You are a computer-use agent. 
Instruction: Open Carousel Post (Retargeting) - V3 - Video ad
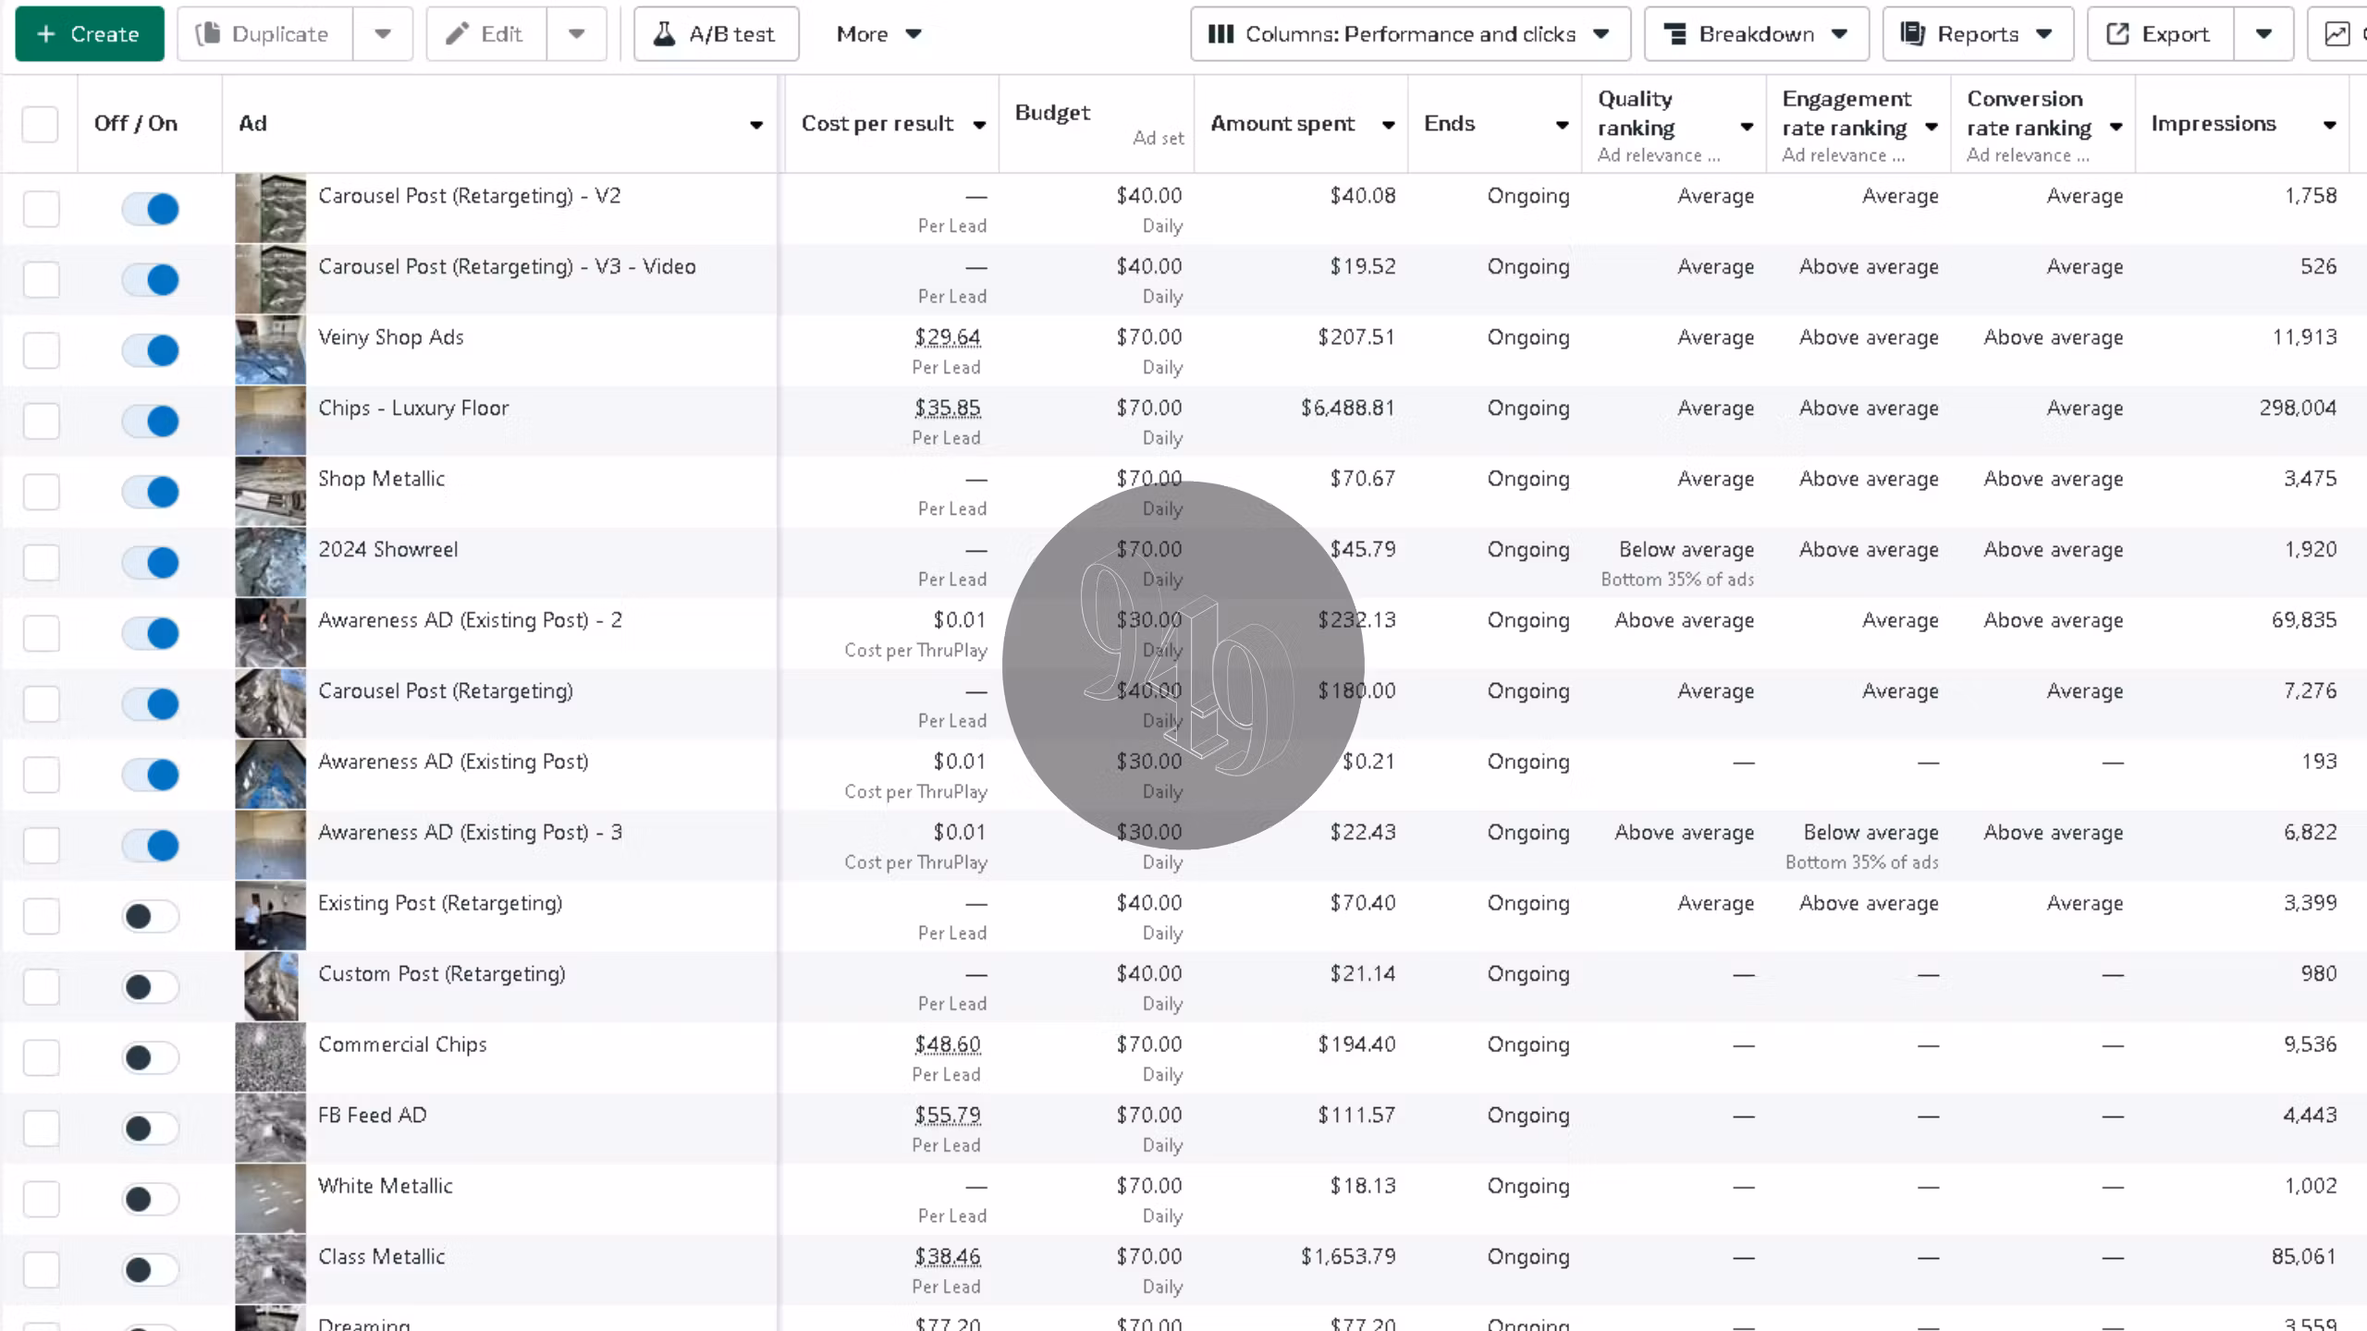[507, 266]
